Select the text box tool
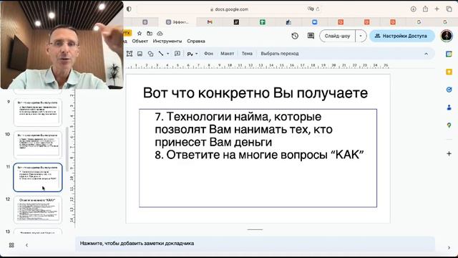The image size is (458, 258). coord(130,54)
